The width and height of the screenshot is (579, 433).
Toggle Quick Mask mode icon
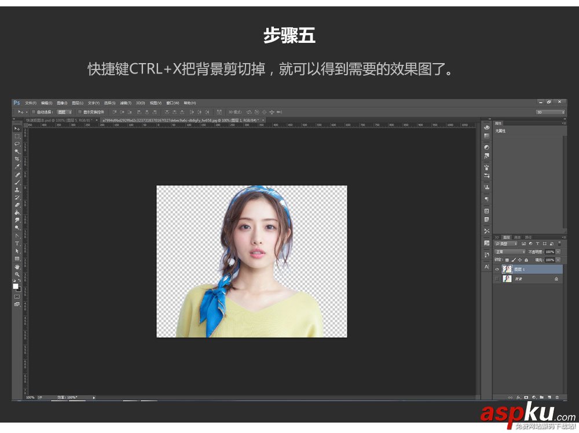pyautogui.click(x=17, y=296)
